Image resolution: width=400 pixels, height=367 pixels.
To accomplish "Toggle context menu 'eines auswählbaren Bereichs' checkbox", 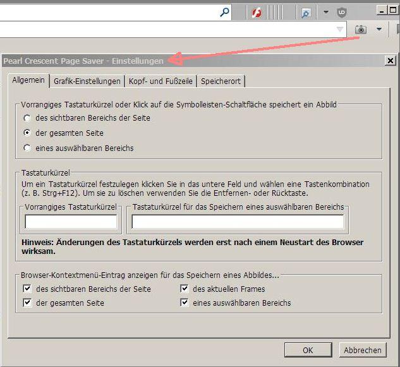I will [x=185, y=303].
